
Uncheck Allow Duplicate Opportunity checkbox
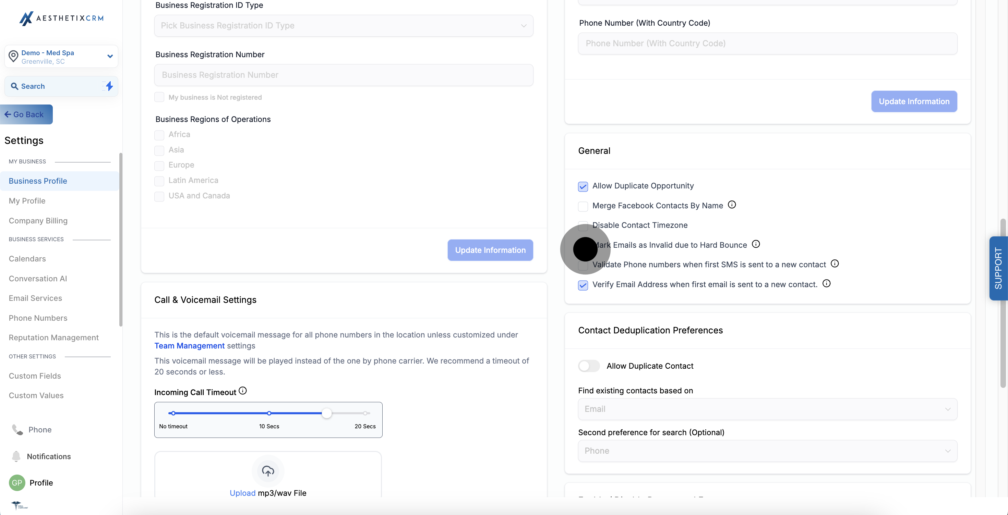coord(583,186)
